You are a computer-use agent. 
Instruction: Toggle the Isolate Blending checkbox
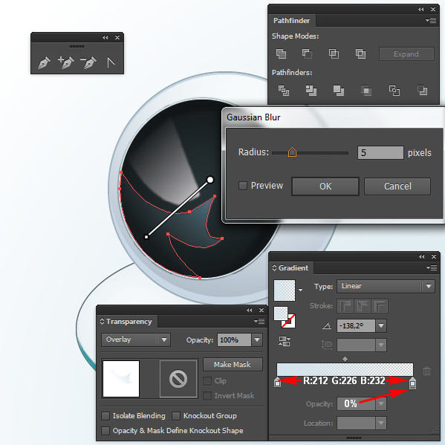coord(105,416)
